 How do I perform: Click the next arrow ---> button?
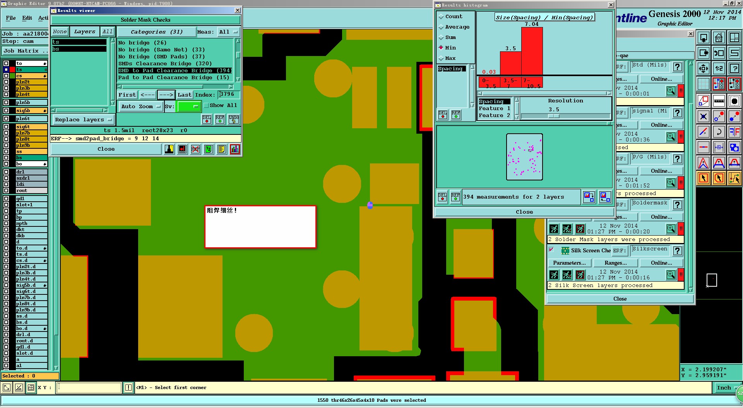[166, 95]
